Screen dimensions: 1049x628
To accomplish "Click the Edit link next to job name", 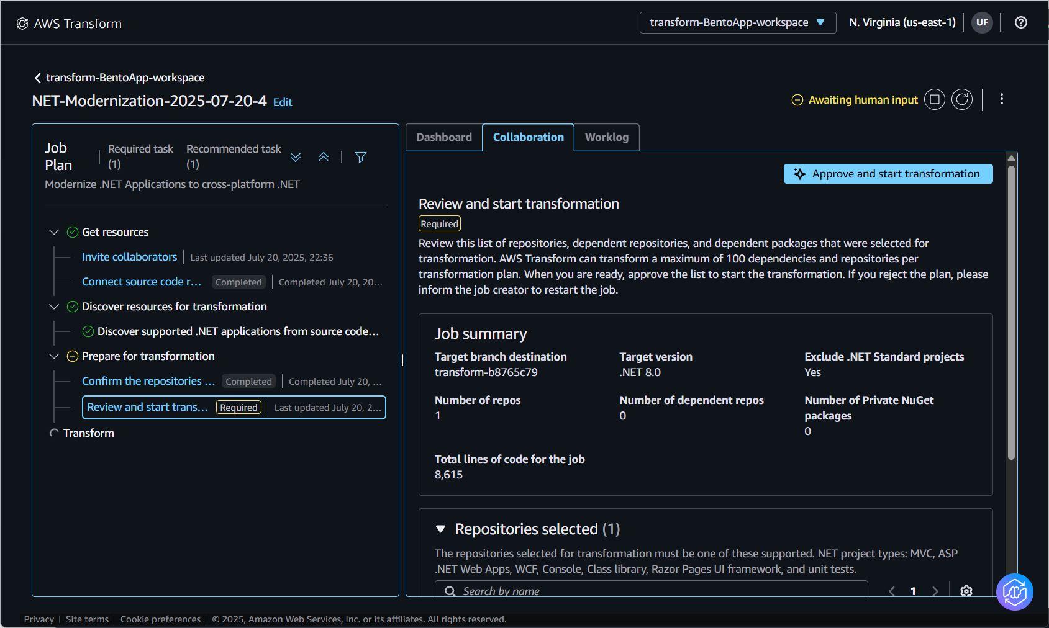I will click(x=283, y=102).
